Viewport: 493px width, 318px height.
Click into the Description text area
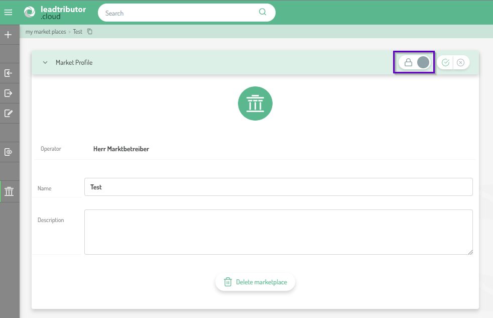[x=278, y=232]
